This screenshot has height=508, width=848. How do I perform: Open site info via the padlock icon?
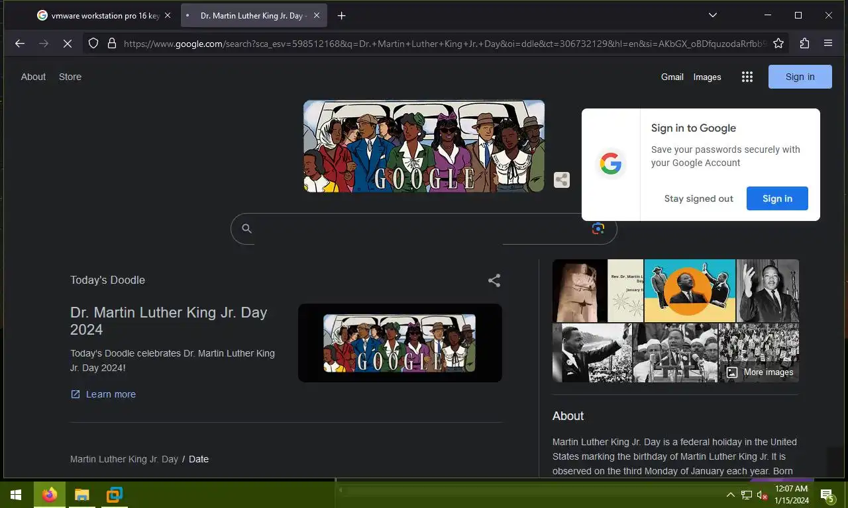point(111,43)
